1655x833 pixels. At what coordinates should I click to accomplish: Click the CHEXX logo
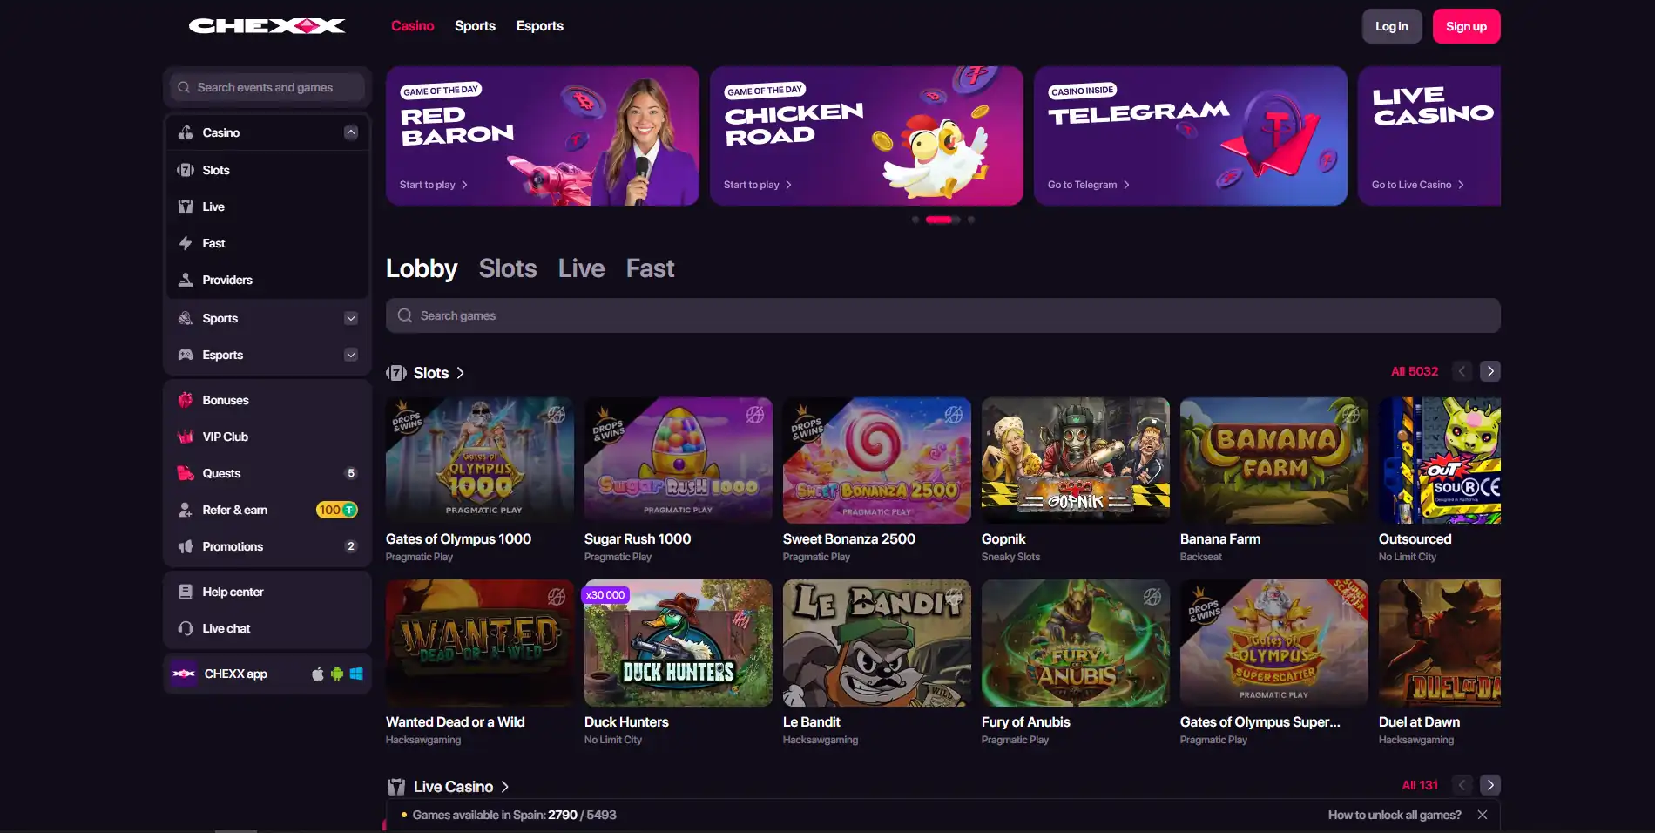(x=267, y=26)
